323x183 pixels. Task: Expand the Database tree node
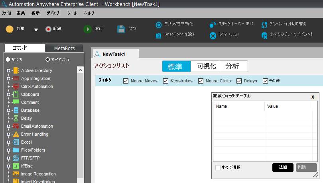pos(8,111)
